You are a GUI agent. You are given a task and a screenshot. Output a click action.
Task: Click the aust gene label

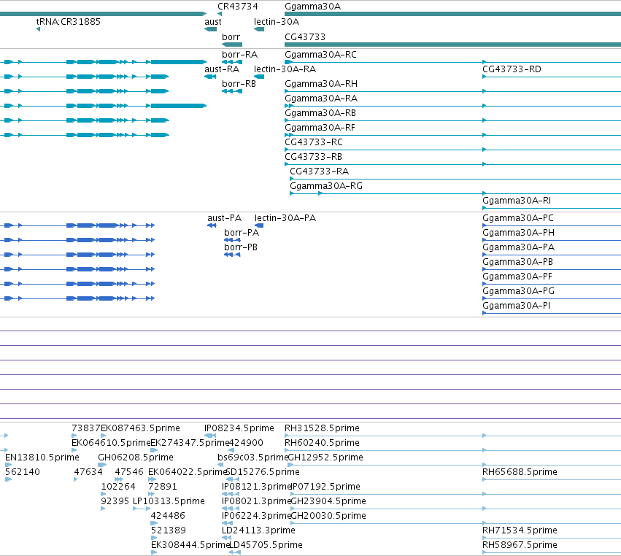tap(212, 21)
